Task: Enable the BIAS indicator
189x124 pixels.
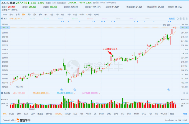Action: point(116,114)
